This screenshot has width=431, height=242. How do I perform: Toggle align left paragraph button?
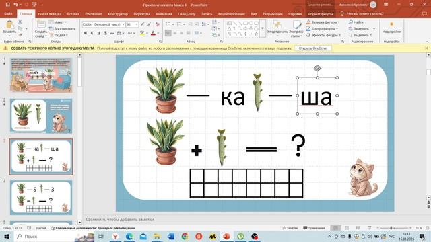tap(168, 33)
